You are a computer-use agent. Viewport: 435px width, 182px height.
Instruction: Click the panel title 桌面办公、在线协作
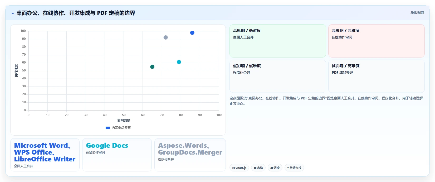click(x=76, y=13)
